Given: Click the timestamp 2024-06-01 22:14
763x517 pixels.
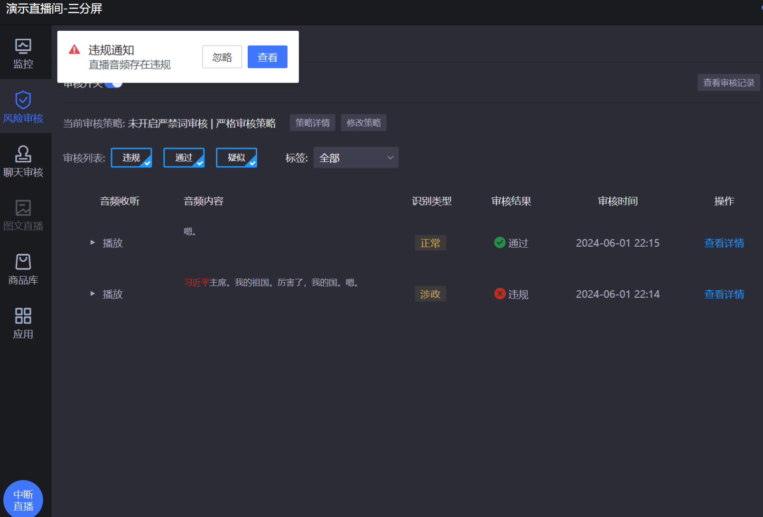Looking at the screenshot, I should 618,294.
